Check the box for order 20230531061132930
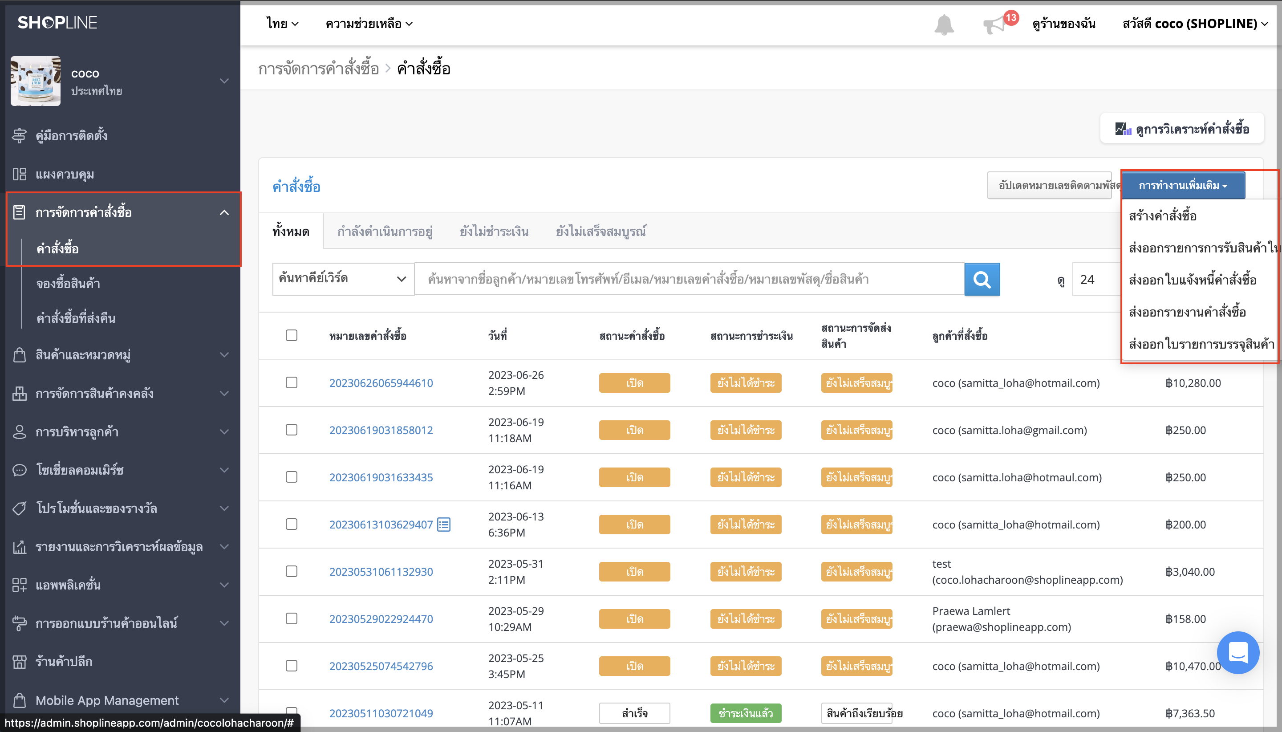The width and height of the screenshot is (1282, 732). pyautogui.click(x=292, y=572)
